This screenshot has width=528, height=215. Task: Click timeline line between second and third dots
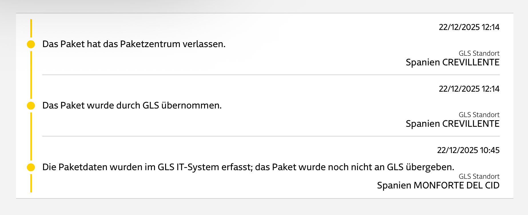point(31,136)
